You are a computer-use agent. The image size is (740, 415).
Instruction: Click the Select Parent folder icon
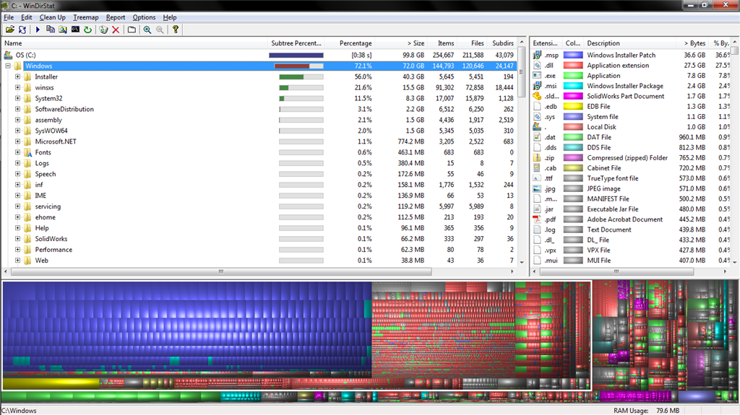[x=132, y=30]
